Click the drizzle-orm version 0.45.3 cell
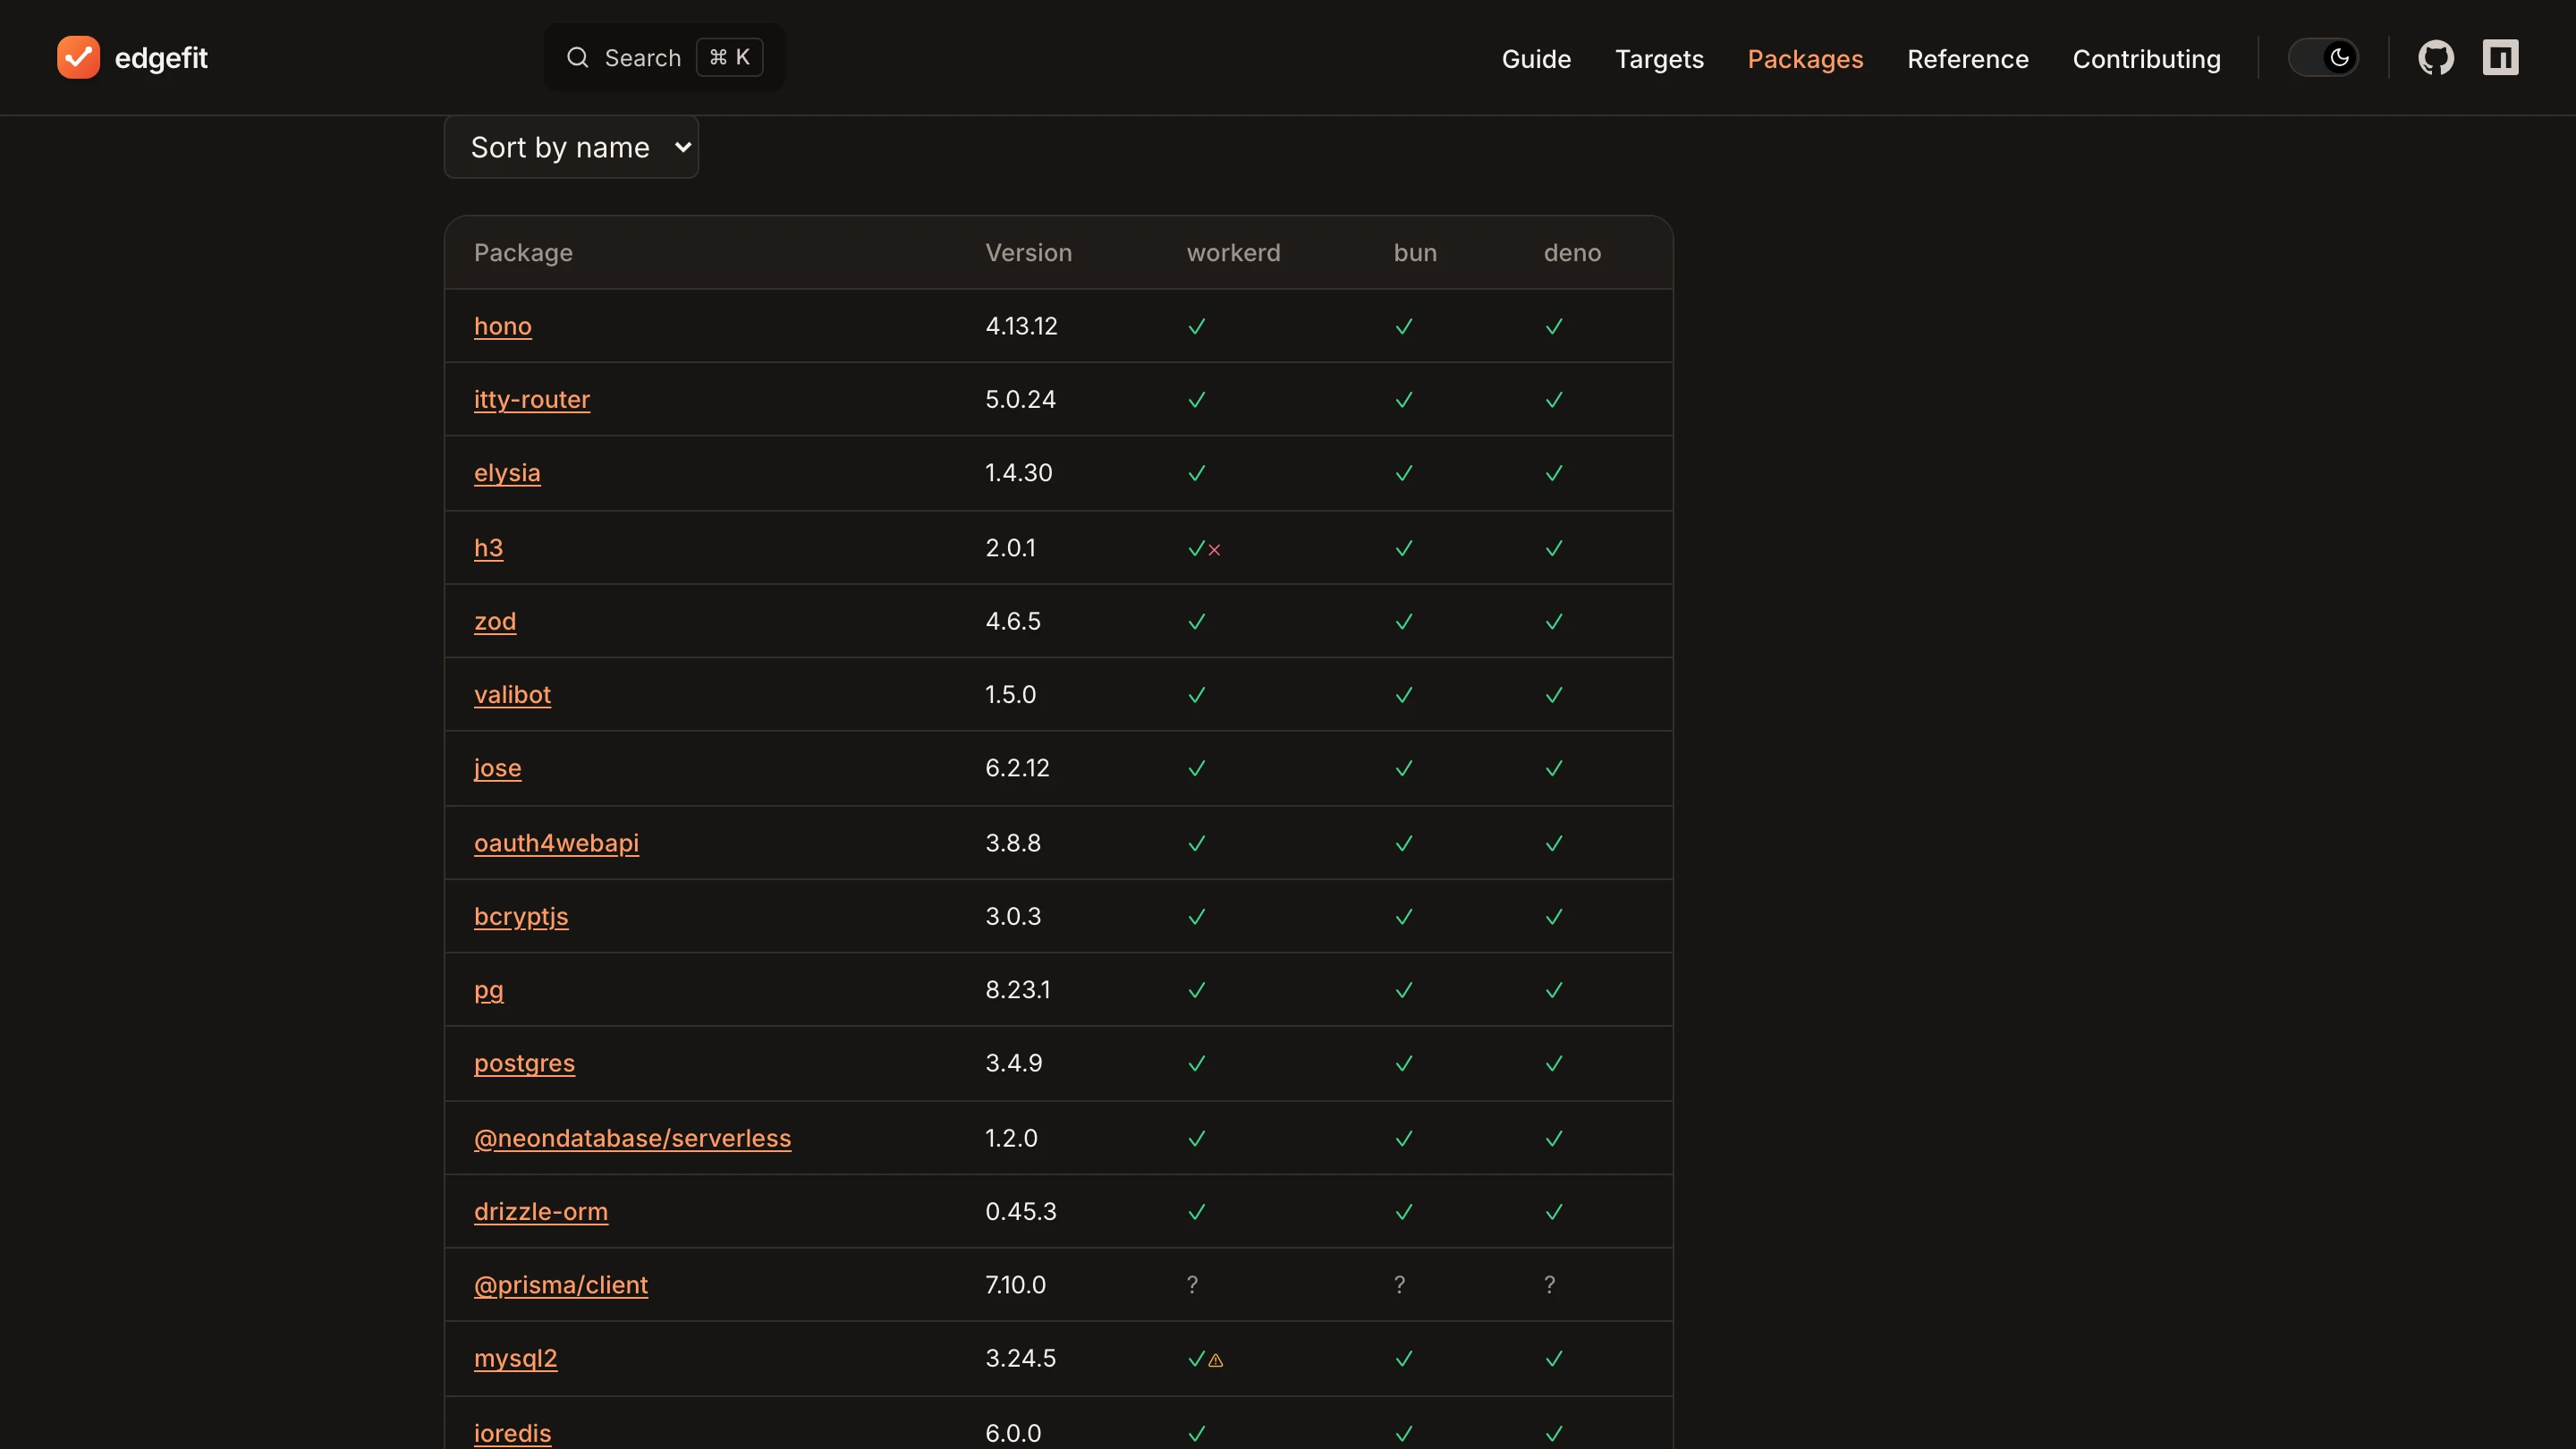This screenshot has height=1449, width=2576. 1020,1211
